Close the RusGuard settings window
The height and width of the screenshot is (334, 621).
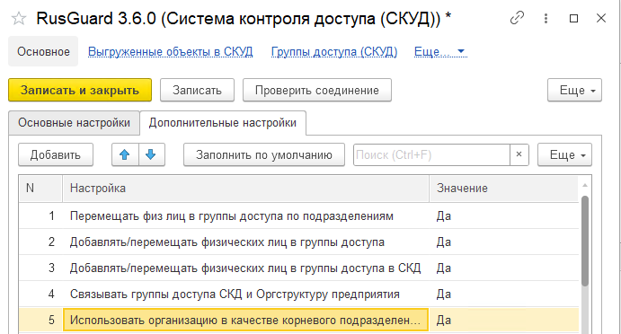[x=601, y=18]
